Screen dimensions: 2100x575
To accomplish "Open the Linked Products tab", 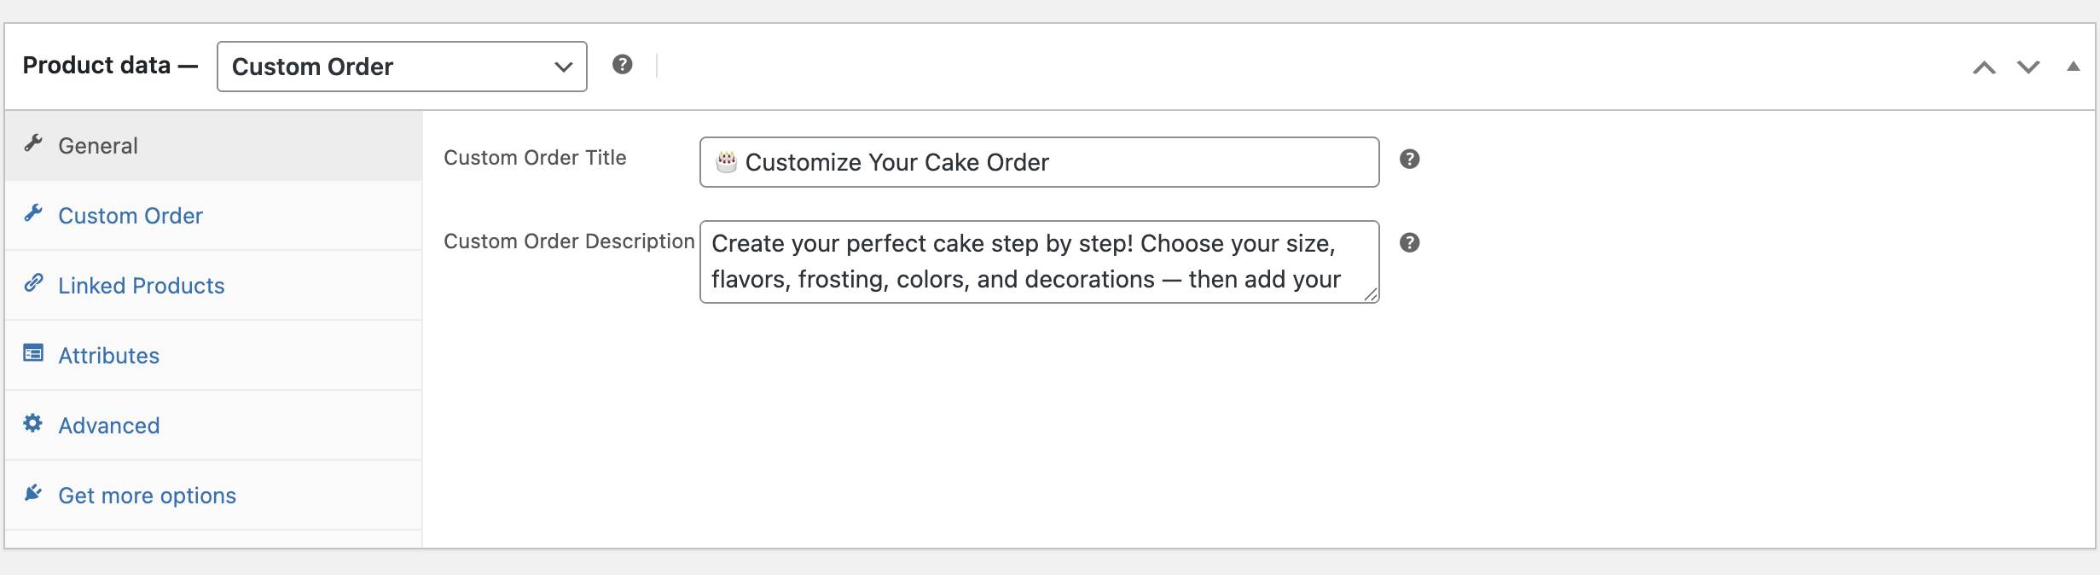I will [142, 286].
